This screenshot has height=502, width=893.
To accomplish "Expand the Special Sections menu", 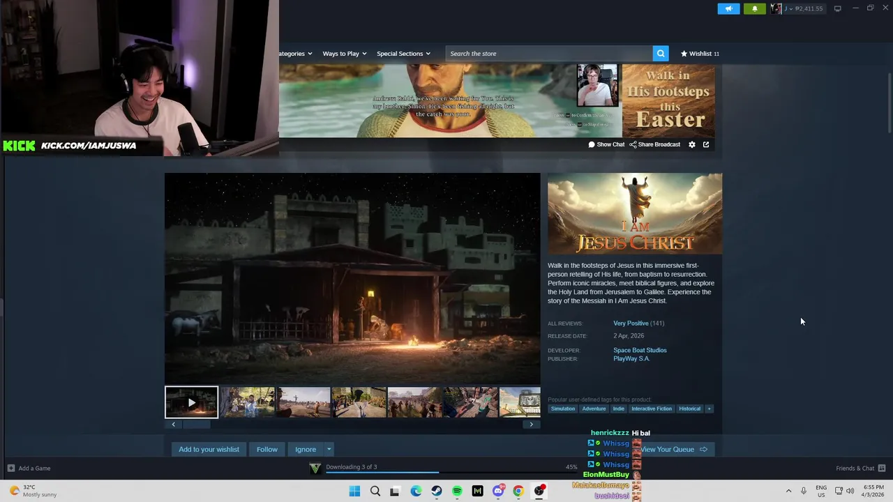I will click(x=403, y=54).
